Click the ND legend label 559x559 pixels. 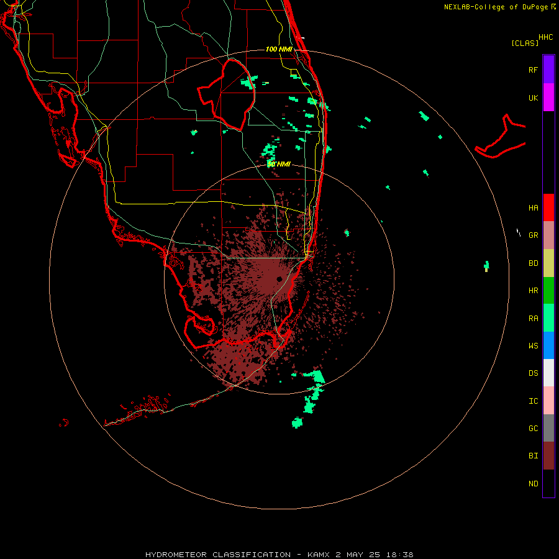(x=534, y=484)
